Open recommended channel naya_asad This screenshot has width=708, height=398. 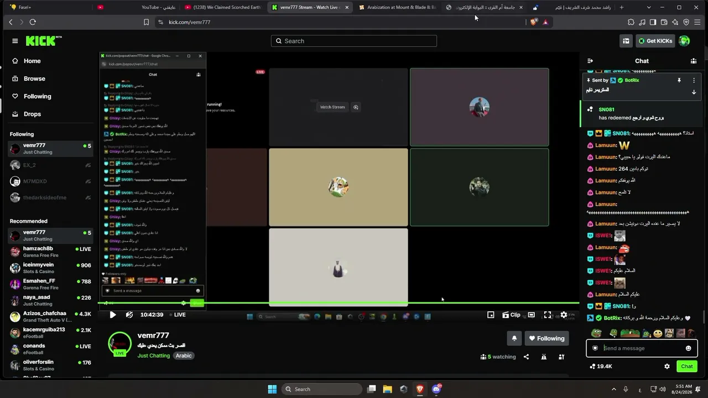pos(50,300)
